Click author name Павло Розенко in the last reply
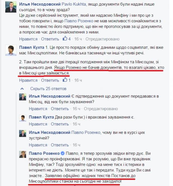173x186 pixels. pyautogui.click(x=44, y=154)
